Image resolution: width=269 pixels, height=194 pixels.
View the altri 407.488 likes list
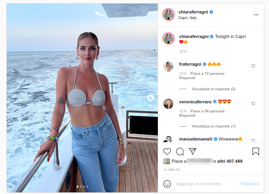coord(230,161)
